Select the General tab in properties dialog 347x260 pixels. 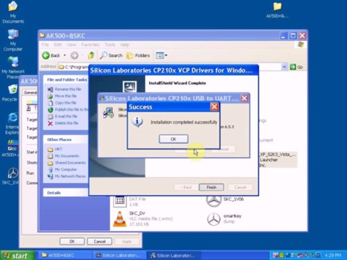coord(30,92)
